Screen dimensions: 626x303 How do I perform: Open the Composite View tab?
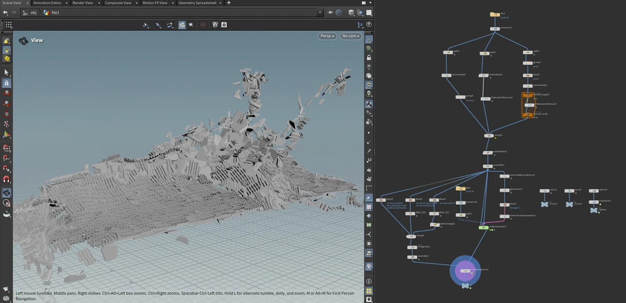click(118, 3)
